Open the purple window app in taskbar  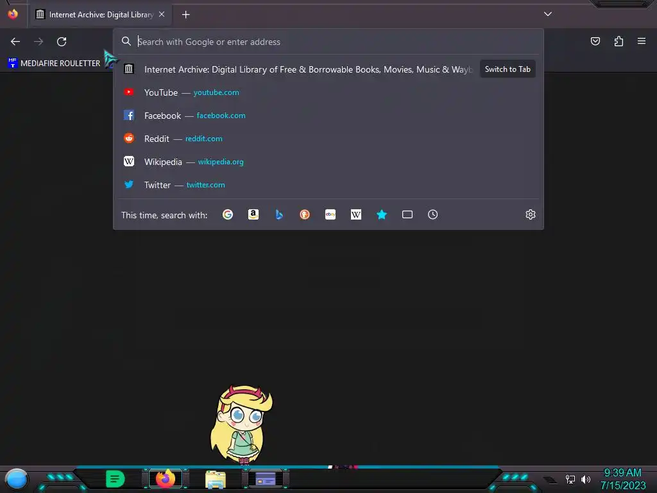pyautogui.click(x=266, y=479)
